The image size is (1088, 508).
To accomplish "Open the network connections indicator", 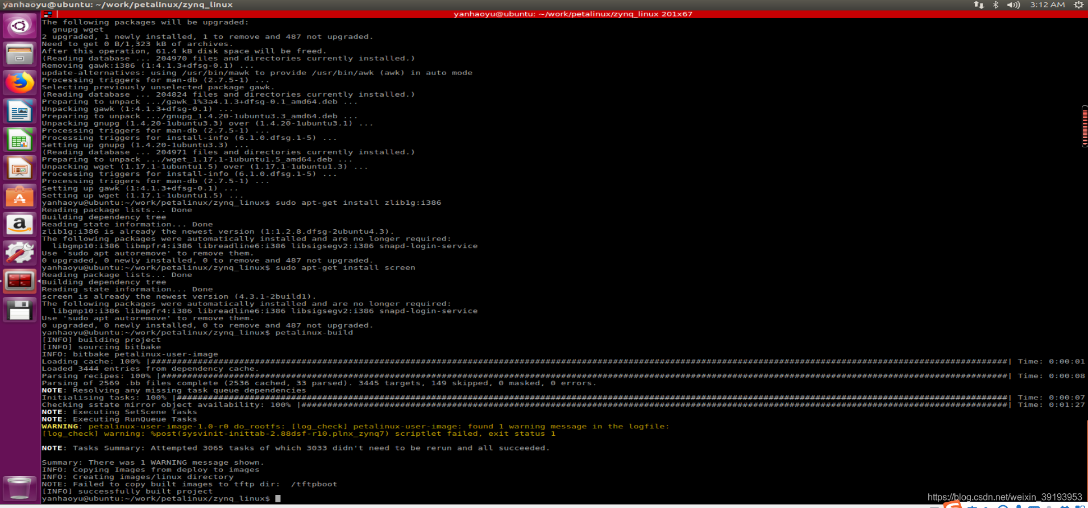I will [x=978, y=5].
